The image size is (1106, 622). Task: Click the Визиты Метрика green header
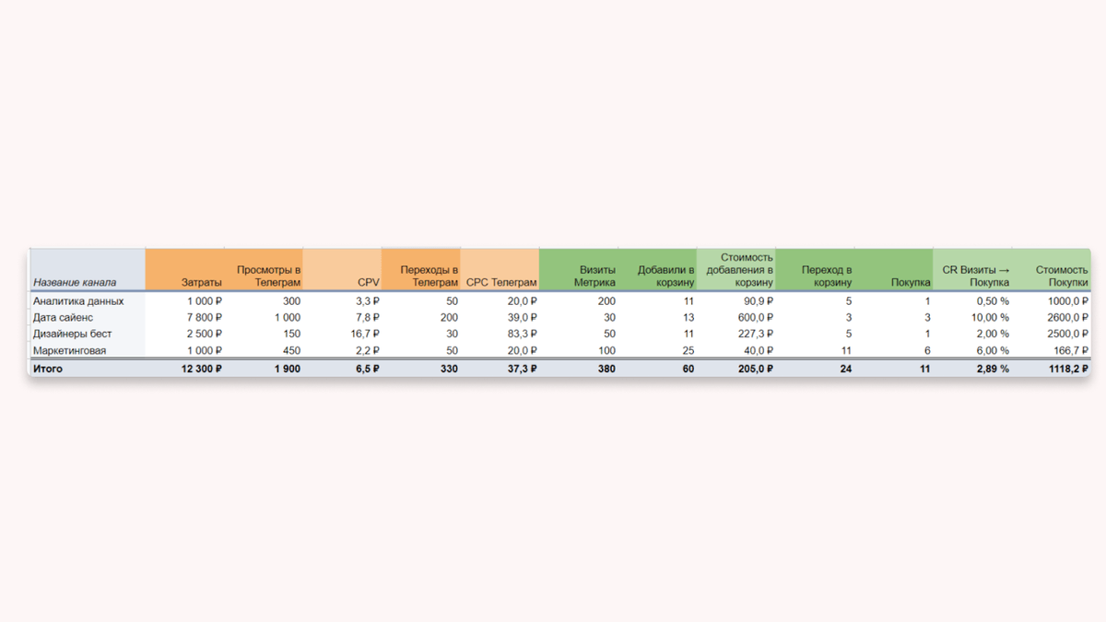[579, 269]
